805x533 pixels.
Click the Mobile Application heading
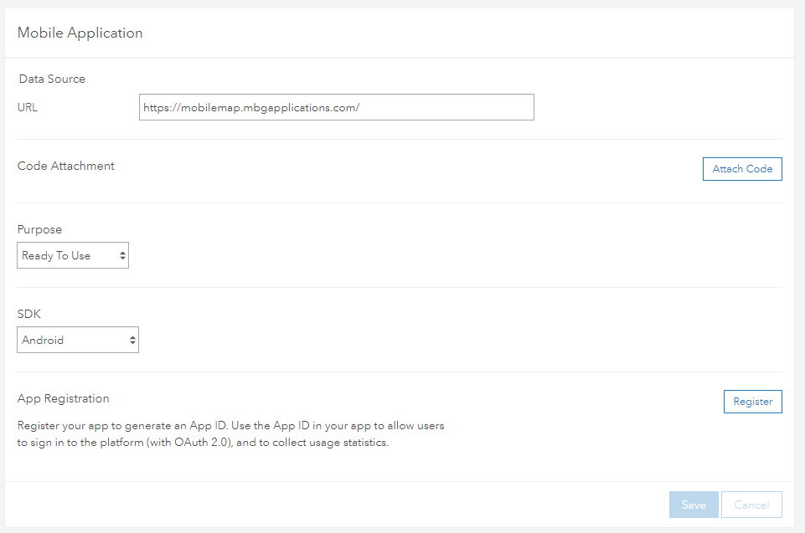click(x=80, y=33)
